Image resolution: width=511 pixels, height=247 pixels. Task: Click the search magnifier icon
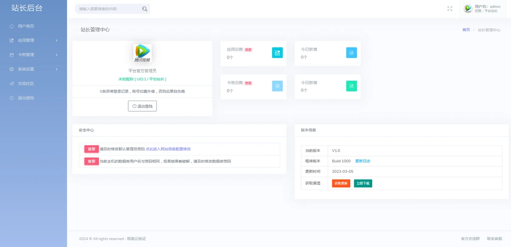(145, 9)
